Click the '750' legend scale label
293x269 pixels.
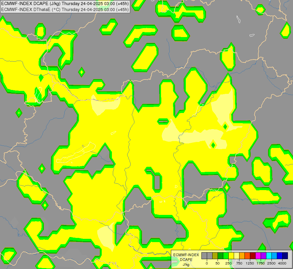click(239, 263)
